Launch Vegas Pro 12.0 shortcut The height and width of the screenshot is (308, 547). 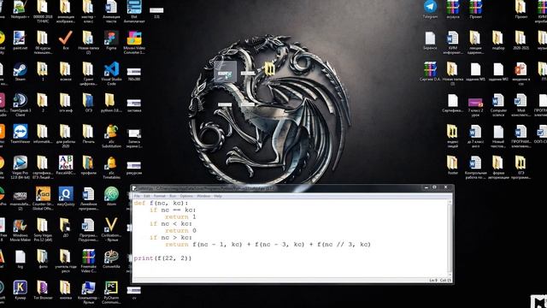click(20, 168)
